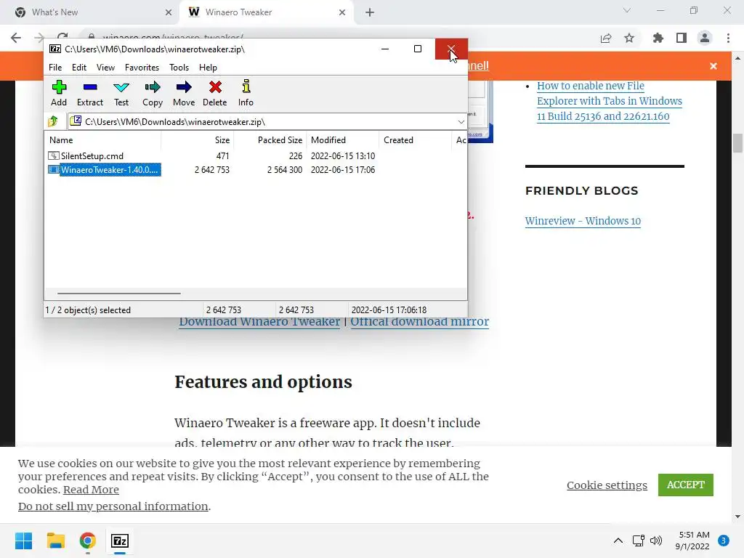Open Winreview - Windows 10 link
This screenshot has width=744, height=558.
583,221
